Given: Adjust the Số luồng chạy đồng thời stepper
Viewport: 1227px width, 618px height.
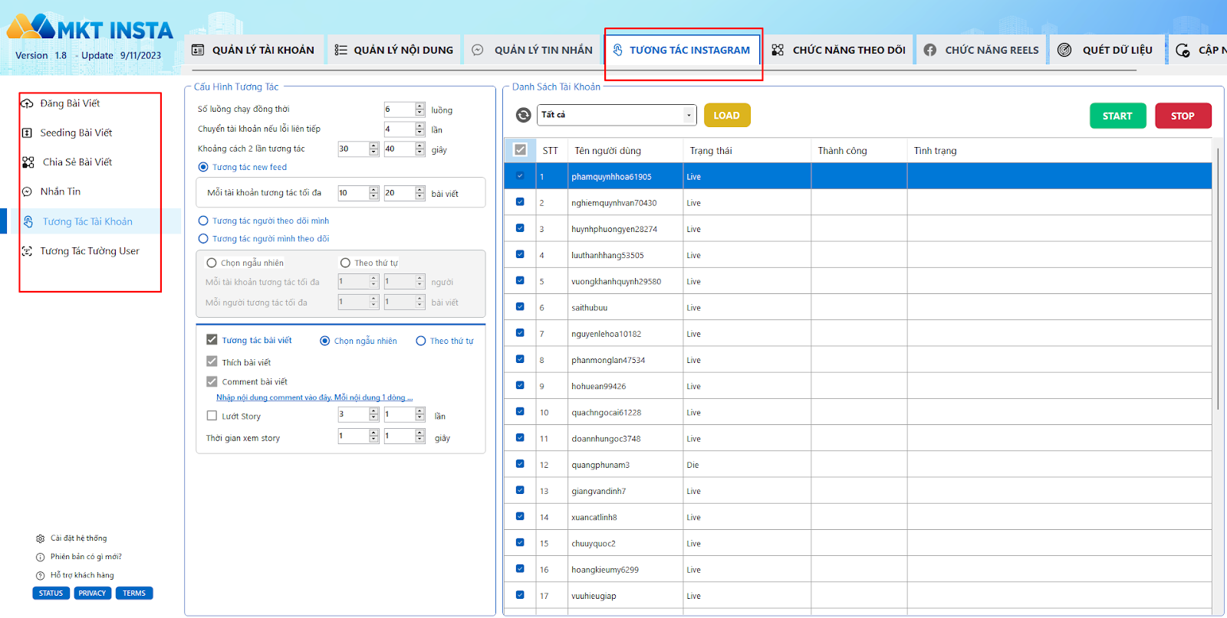Looking at the screenshot, I should 419,110.
